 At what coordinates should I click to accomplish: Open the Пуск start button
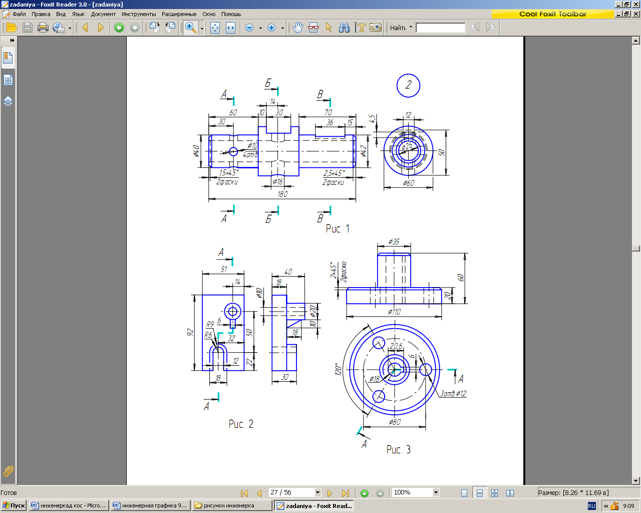[x=14, y=505]
